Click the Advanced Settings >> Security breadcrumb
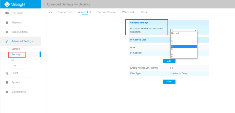Image resolution: width=235 pixels, height=113 pixels. [x=68, y=4]
